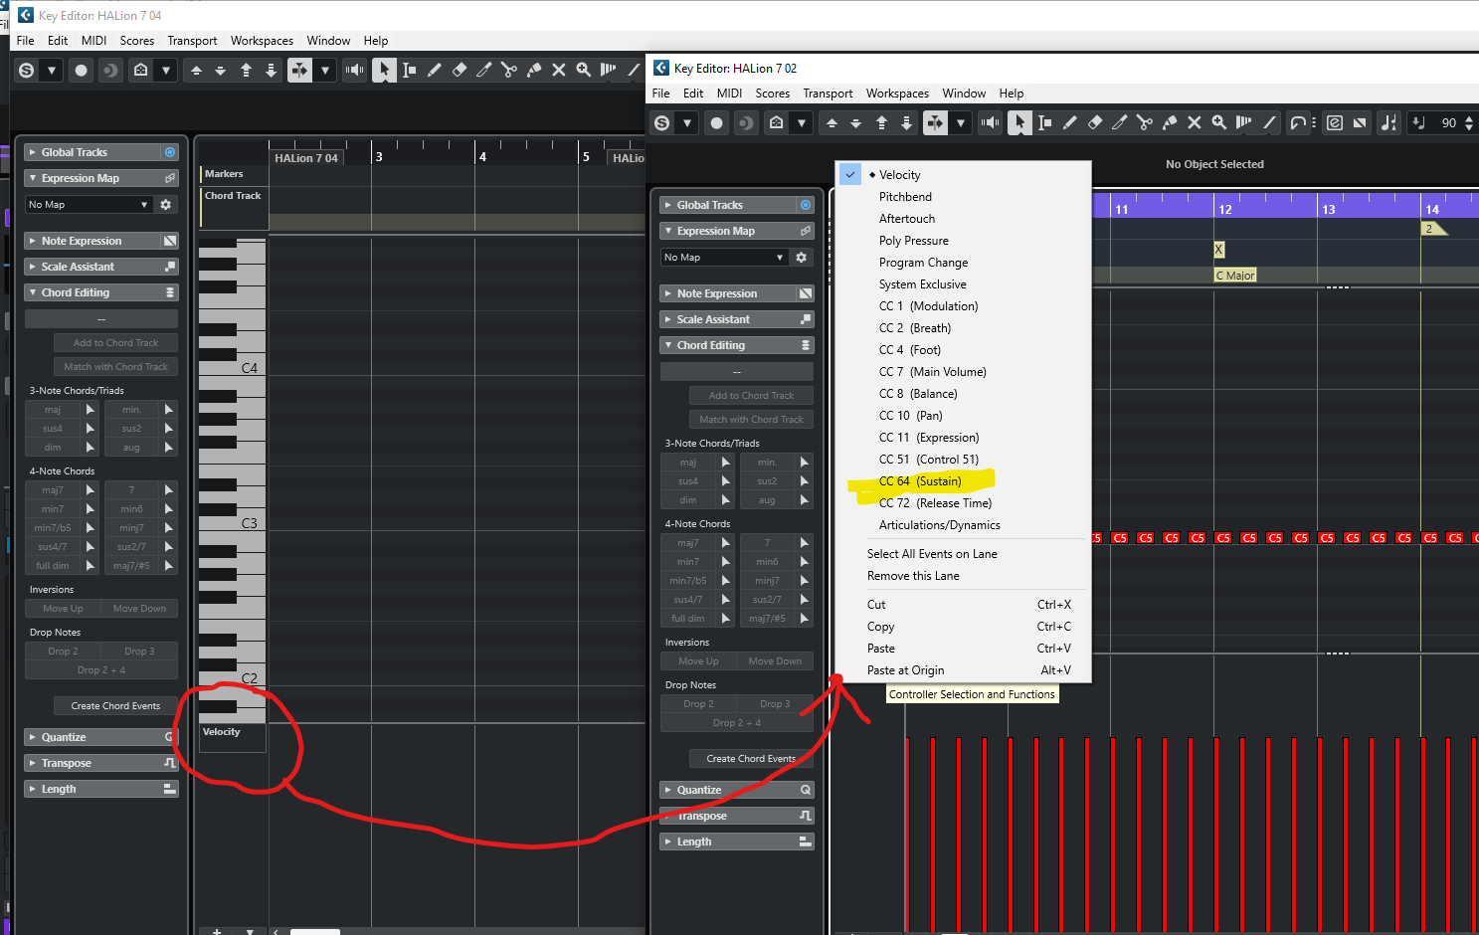Select the Line tool in HALion 7 02 toolbar
This screenshot has height=935, width=1479.
click(x=1268, y=122)
